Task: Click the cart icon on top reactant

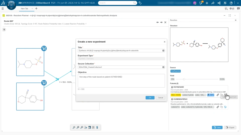Action: 44,48
